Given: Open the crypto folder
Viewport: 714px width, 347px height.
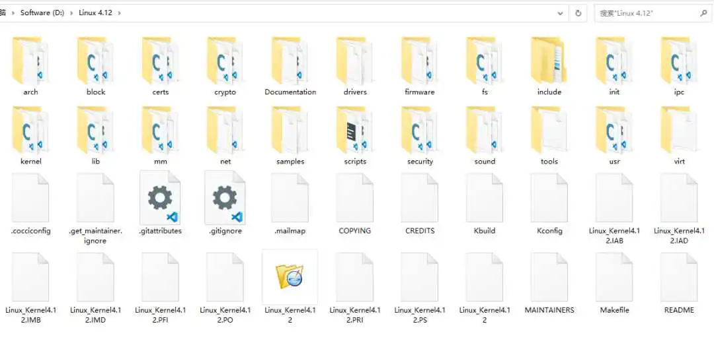Looking at the screenshot, I should (225, 66).
